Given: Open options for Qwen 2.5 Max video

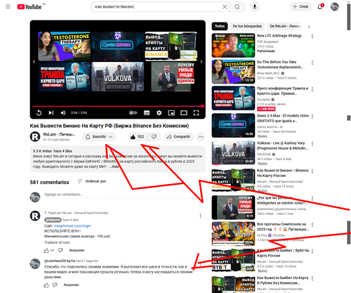Looking at the screenshot, I should pyautogui.click(x=312, y=117).
